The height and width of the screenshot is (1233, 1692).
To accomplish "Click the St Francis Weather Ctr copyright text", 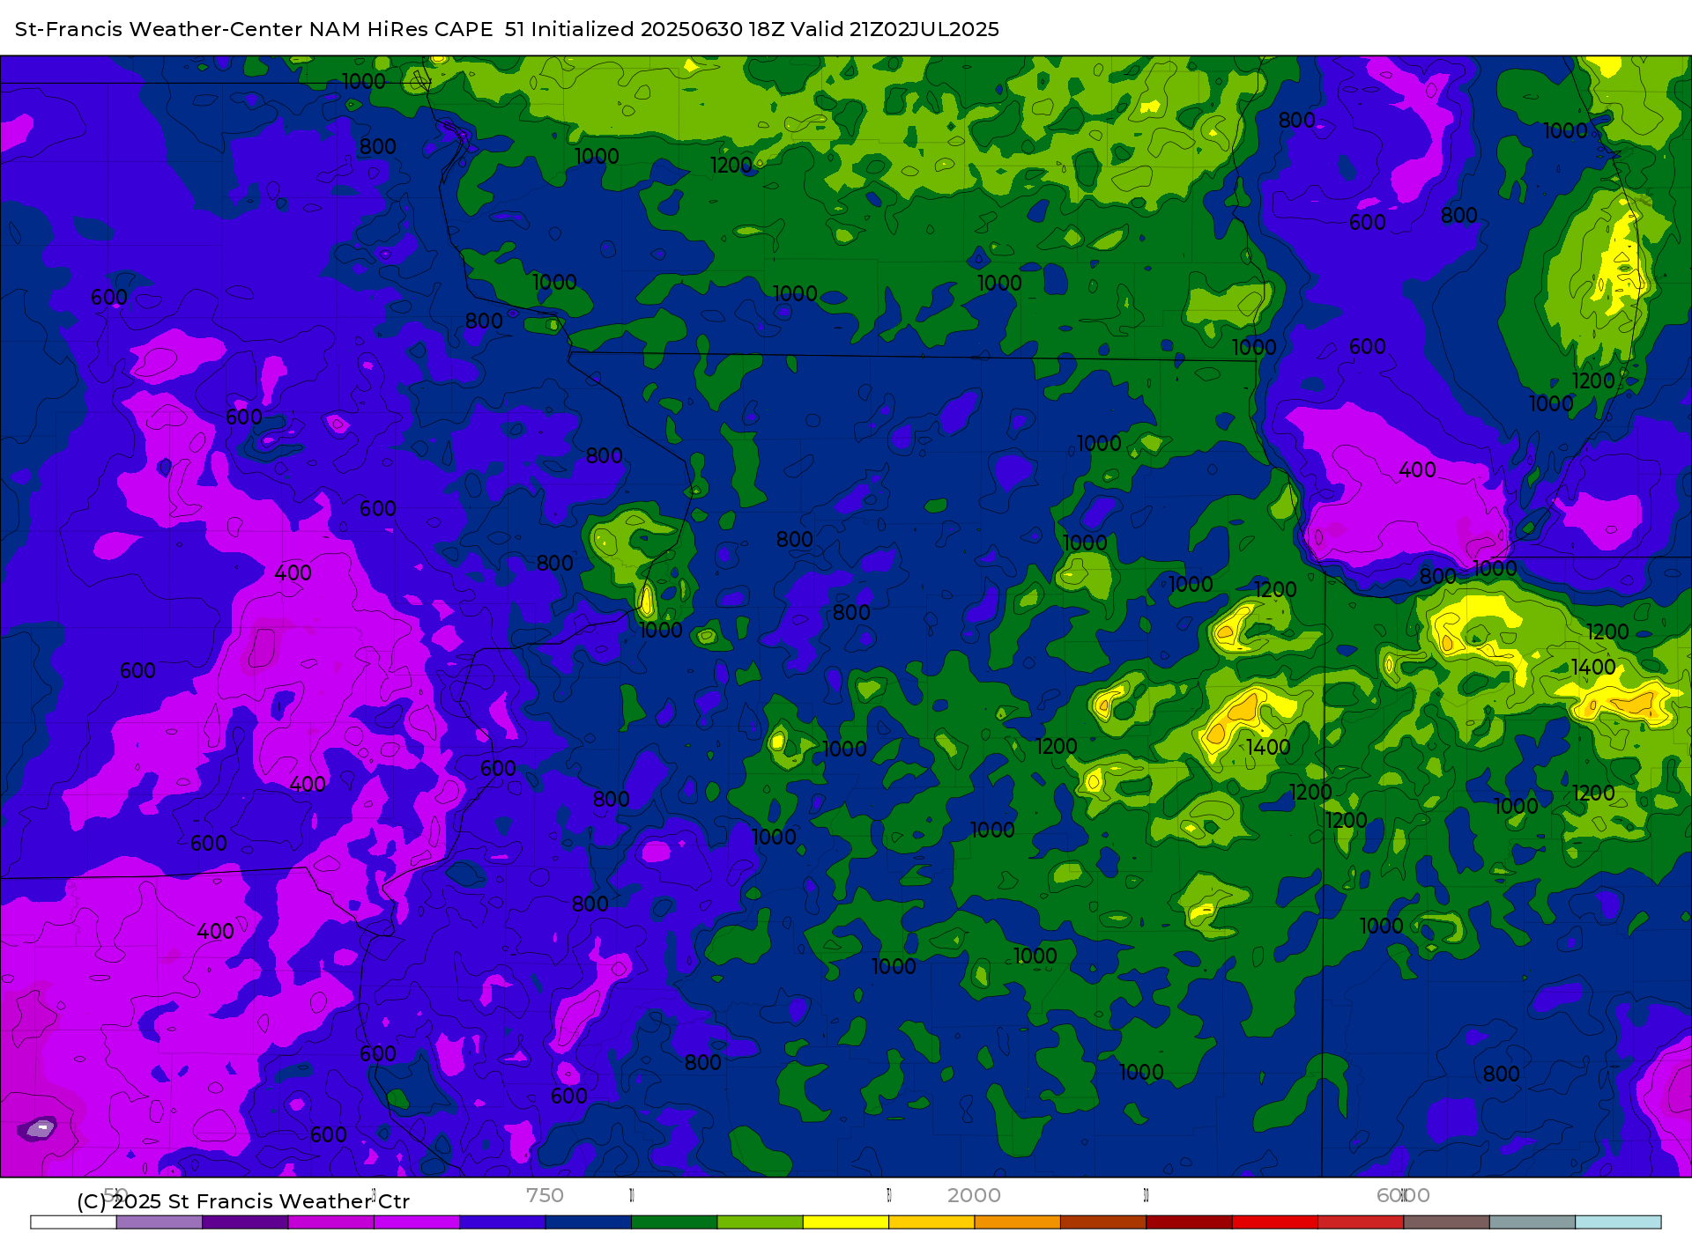I will click(x=243, y=1201).
